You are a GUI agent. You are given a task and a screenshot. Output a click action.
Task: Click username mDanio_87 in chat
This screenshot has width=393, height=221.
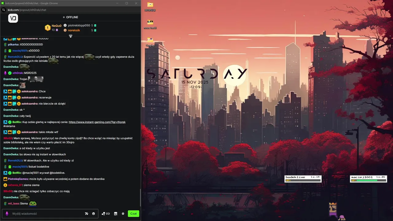coord(15,185)
